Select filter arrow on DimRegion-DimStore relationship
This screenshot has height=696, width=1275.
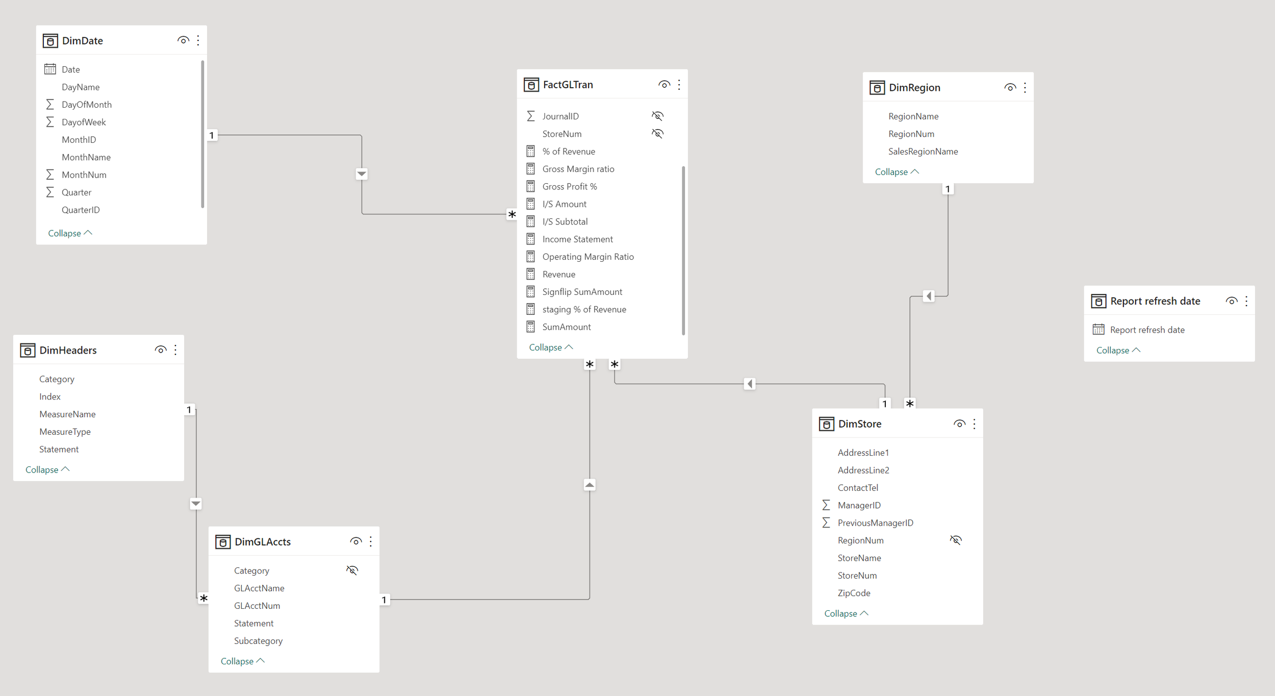coord(929,296)
